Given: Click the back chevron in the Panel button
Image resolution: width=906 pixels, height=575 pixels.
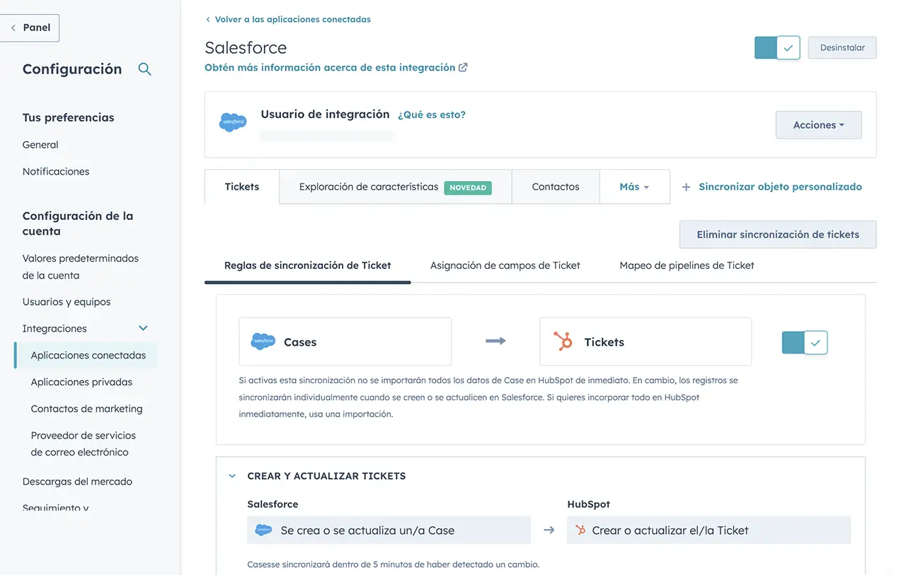Looking at the screenshot, I should [13, 28].
